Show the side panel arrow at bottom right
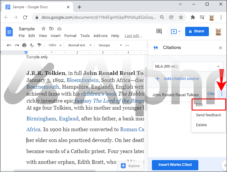227x172 pixels. (225, 165)
